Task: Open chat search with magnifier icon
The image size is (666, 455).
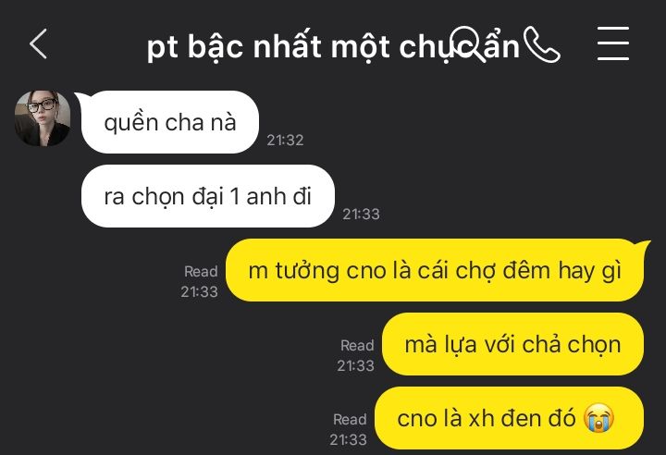Action: coord(468,44)
